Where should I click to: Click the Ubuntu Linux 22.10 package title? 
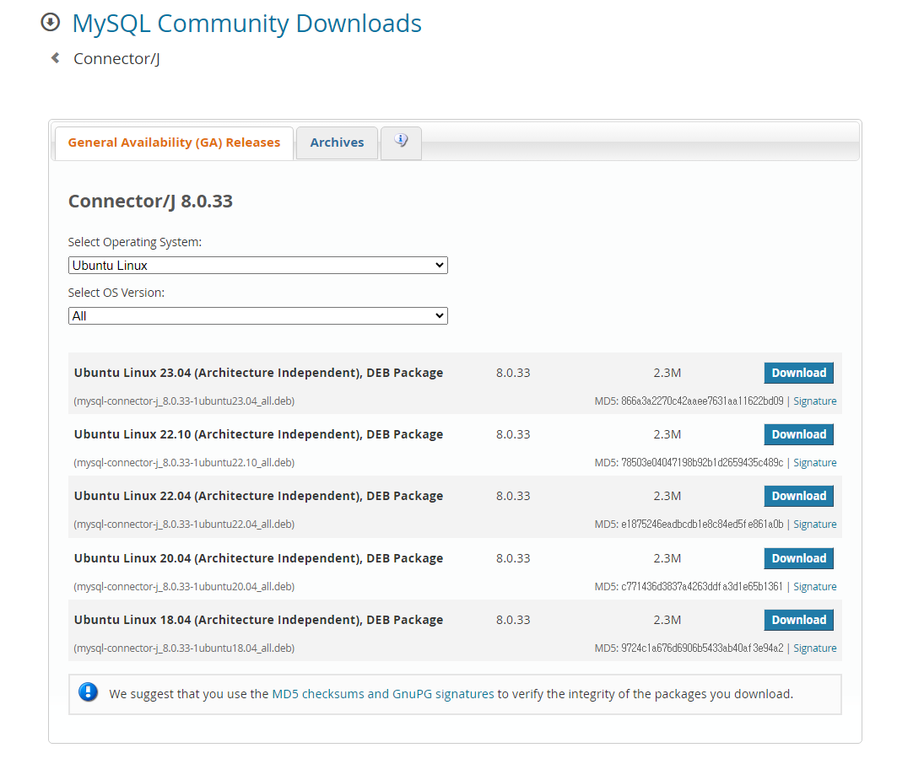258,434
